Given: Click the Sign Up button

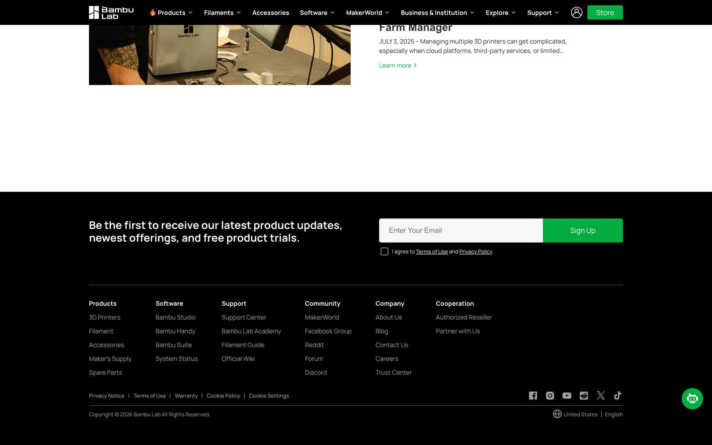Looking at the screenshot, I should click(x=583, y=231).
